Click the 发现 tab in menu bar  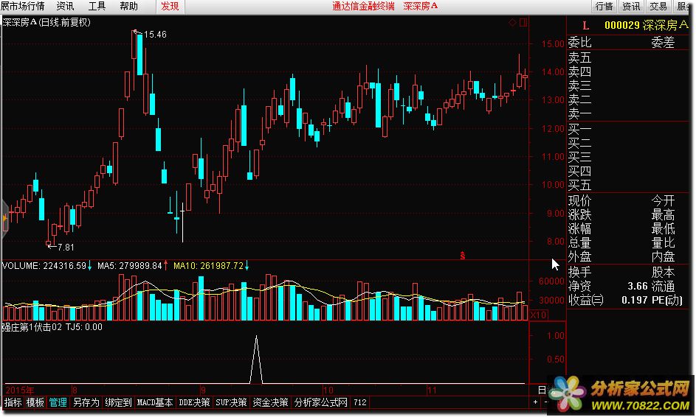click(x=170, y=6)
